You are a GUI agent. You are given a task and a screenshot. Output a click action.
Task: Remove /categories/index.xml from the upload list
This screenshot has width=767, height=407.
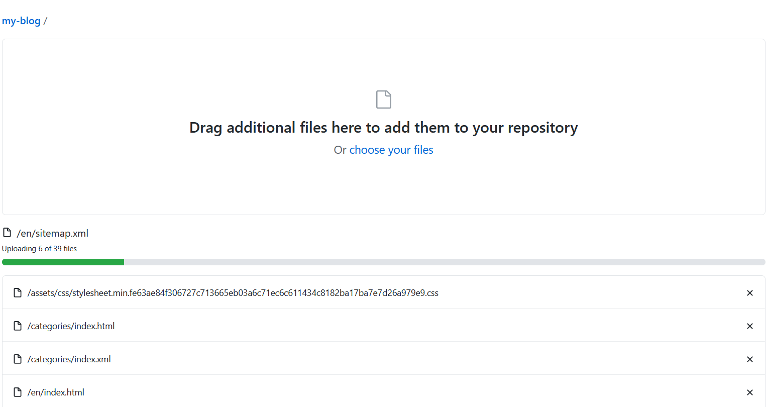[x=749, y=359]
